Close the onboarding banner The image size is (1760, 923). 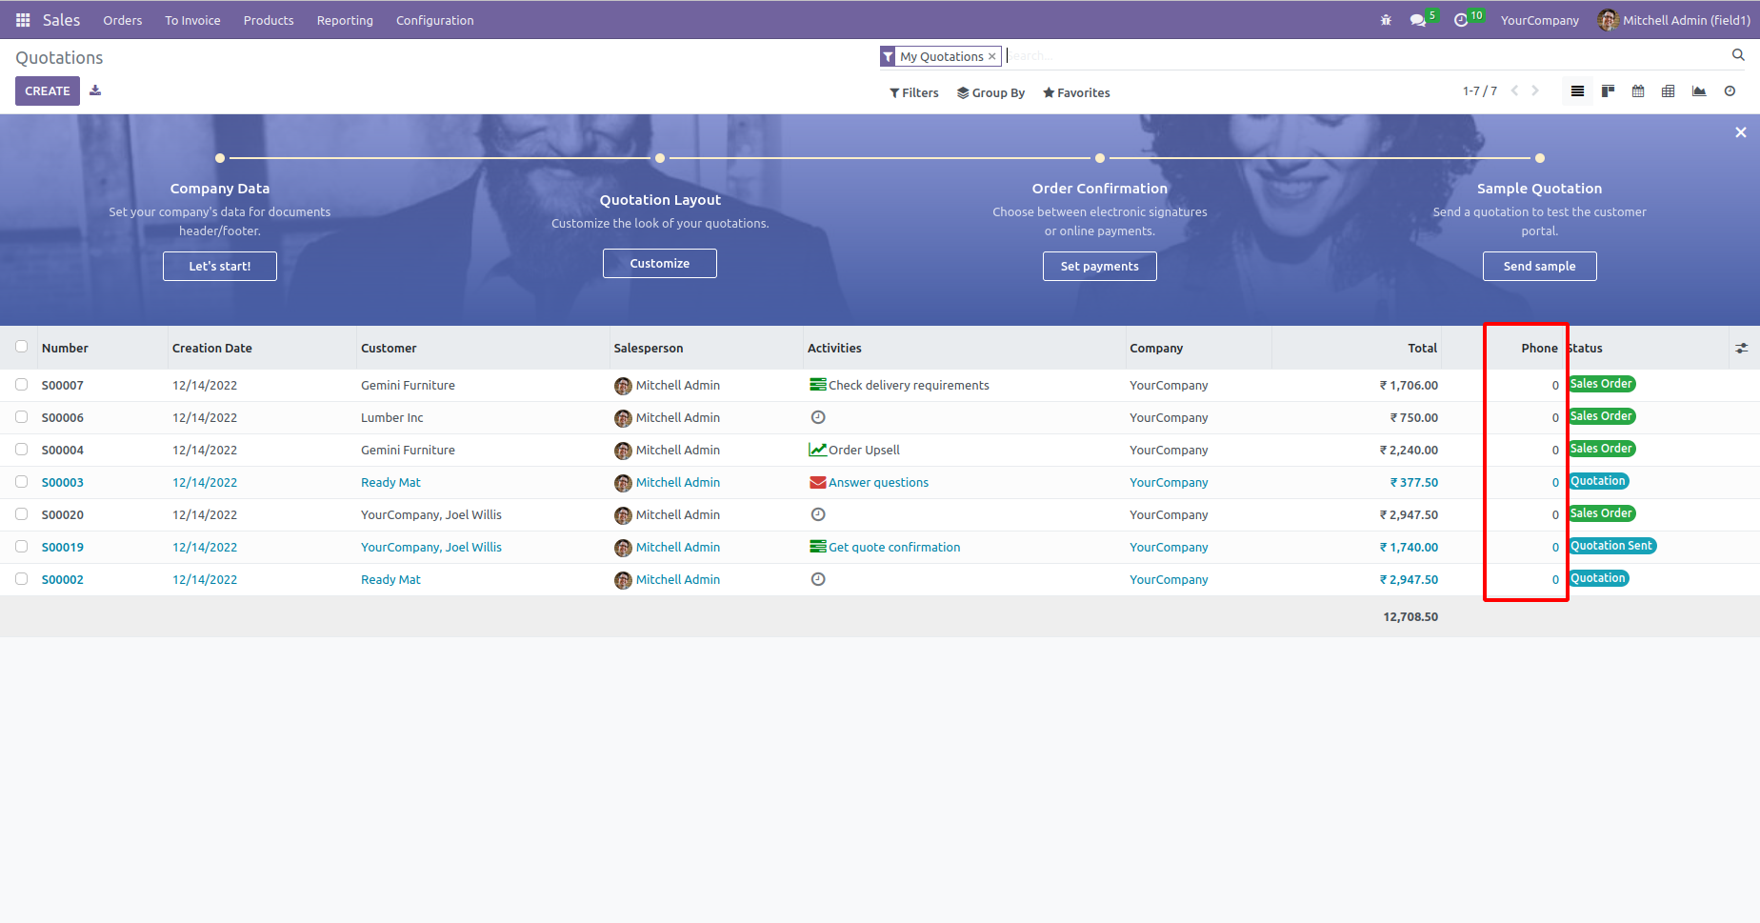(x=1741, y=132)
